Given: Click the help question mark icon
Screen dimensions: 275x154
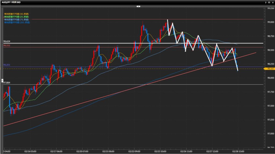Looking at the screenshot, I should (x=266, y=2).
